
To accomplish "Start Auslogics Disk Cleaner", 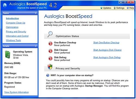I will (x=107, y=50).
